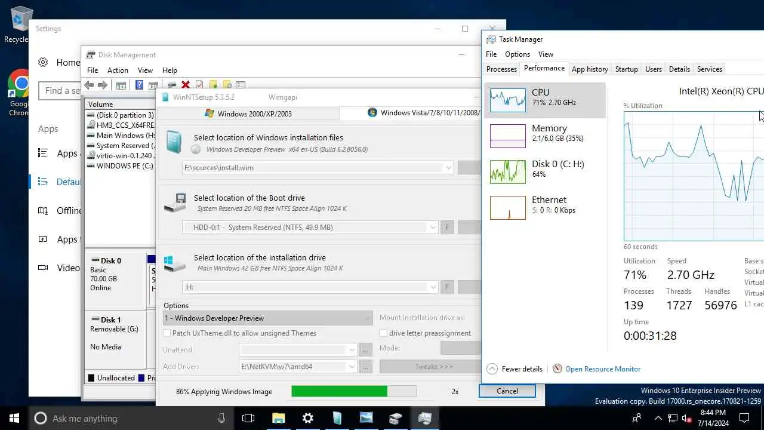Click the Back arrow in Disk Management toolbar
The height and width of the screenshot is (430, 764).
tap(89, 85)
